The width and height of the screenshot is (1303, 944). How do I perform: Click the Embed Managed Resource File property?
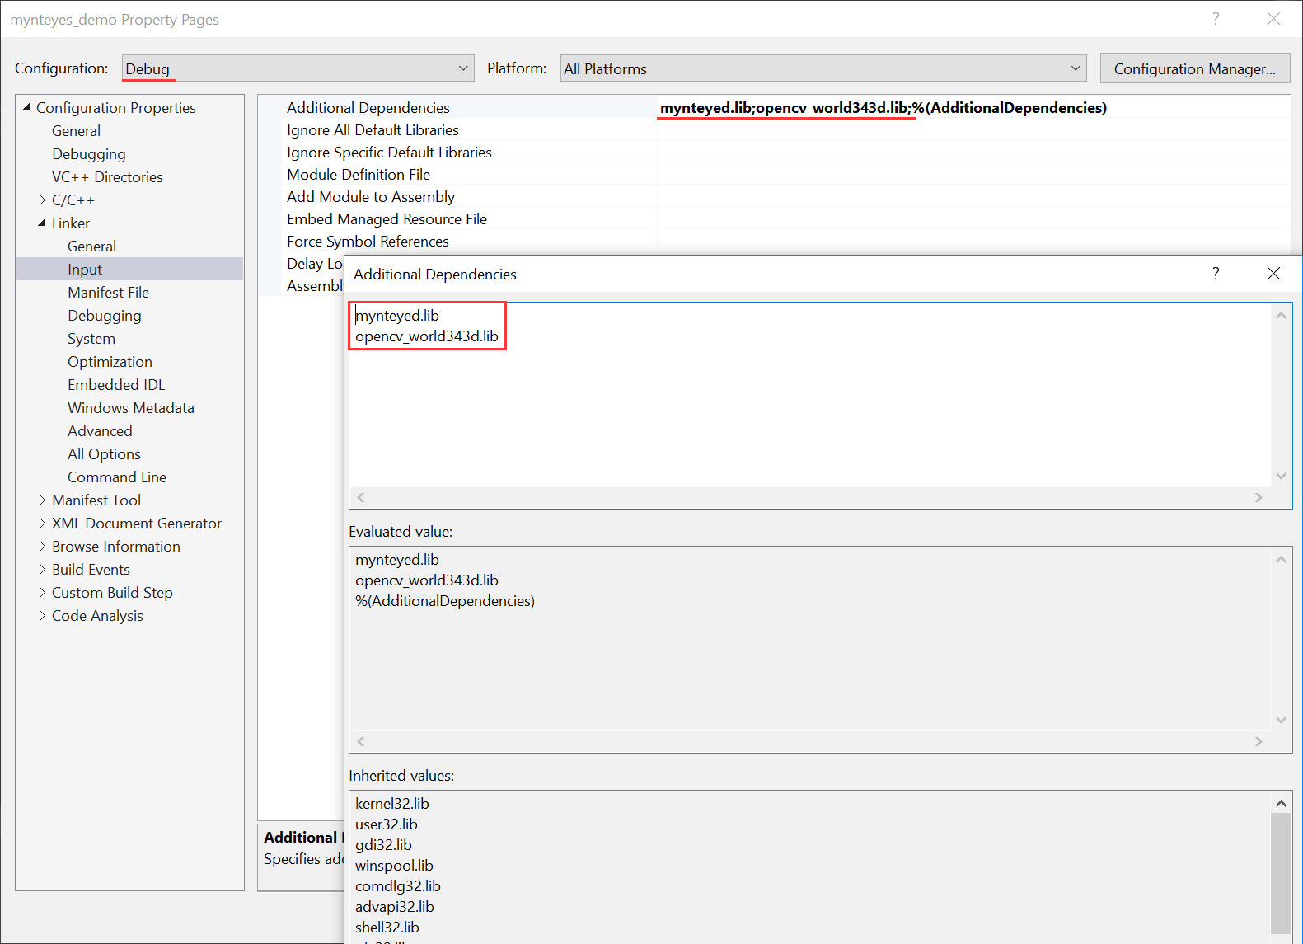(x=387, y=219)
